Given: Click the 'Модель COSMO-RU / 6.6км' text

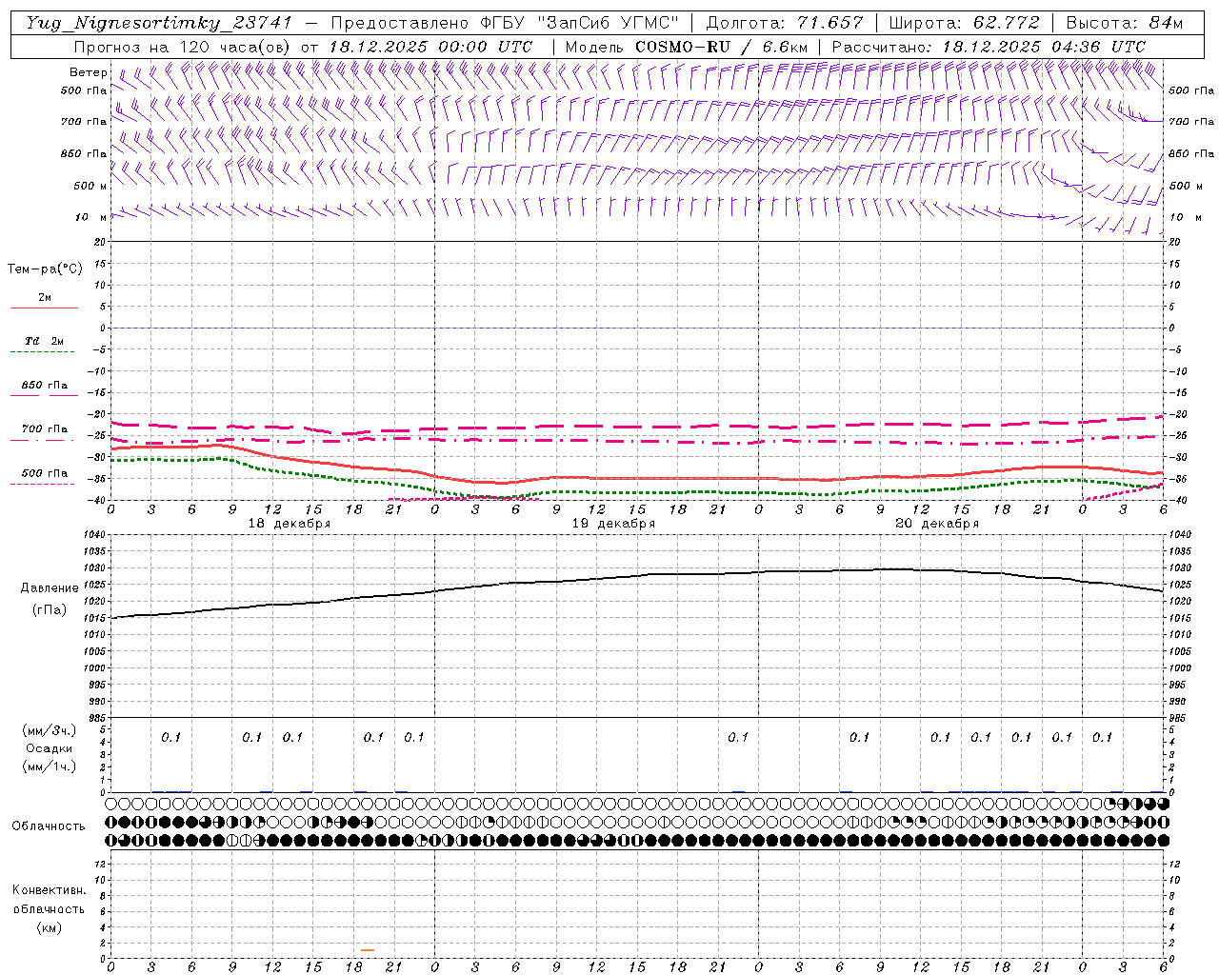Looking at the screenshot, I should coord(687,47).
